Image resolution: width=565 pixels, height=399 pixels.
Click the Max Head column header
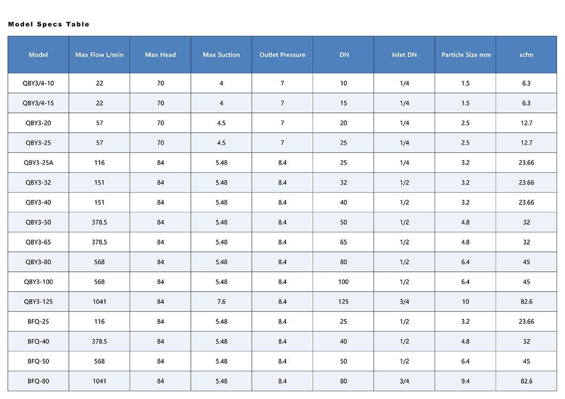click(x=161, y=54)
